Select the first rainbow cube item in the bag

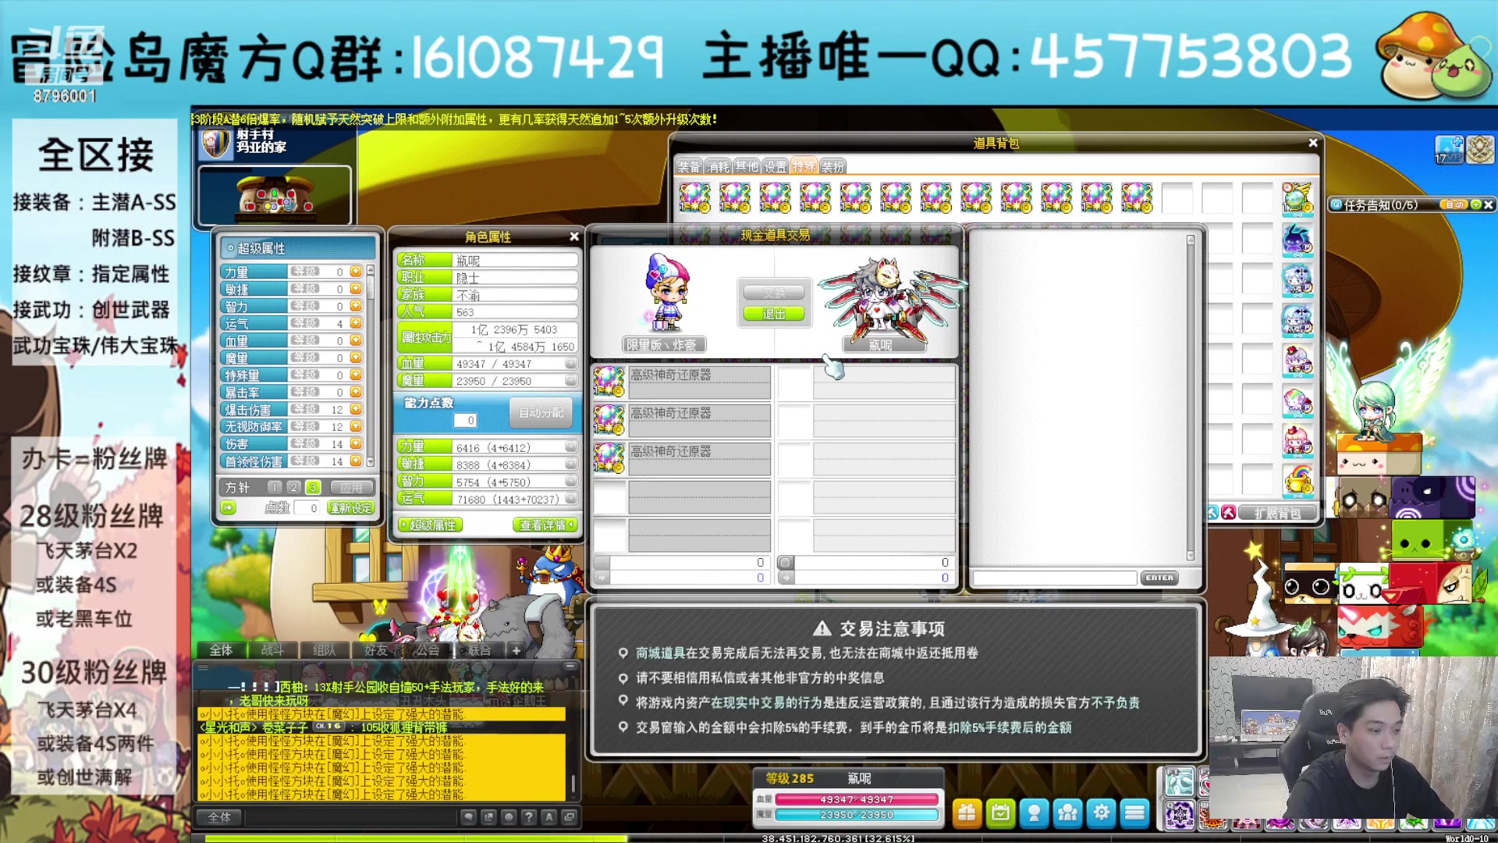click(x=694, y=197)
